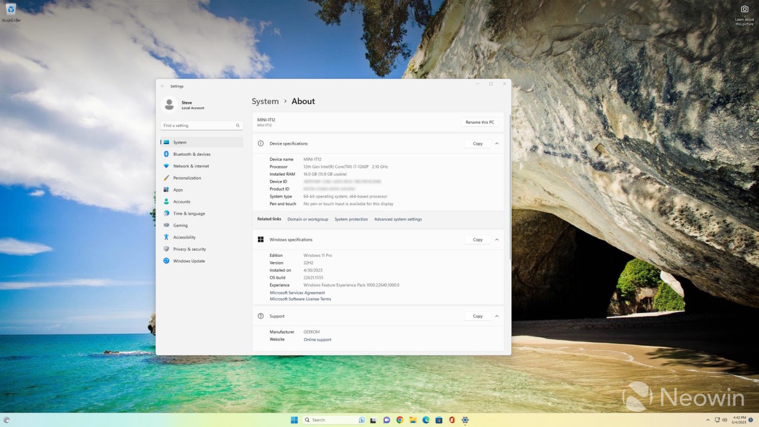759x427 pixels.
Task: Open the notification badge in the tray
Action: pos(751,420)
